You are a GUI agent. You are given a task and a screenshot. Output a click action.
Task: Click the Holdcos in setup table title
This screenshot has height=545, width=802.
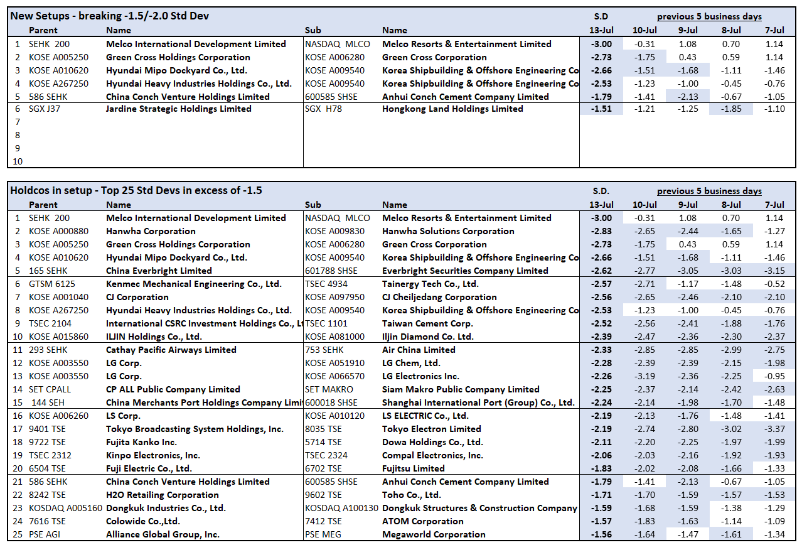click(x=136, y=190)
